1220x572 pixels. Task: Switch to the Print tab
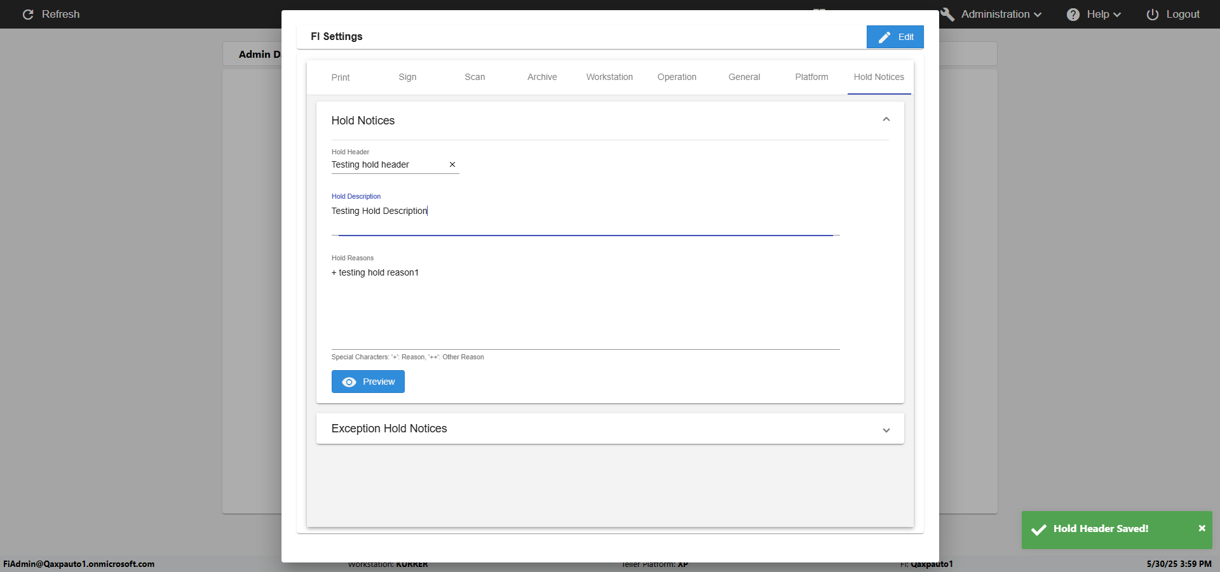coord(341,77)
